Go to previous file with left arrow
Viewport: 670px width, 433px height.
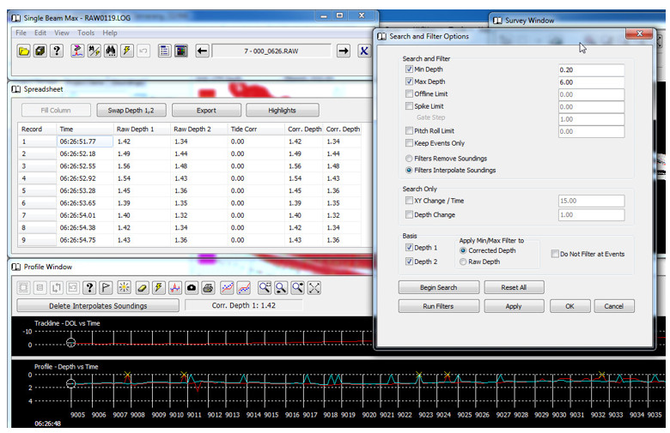(x=202, y=51)
